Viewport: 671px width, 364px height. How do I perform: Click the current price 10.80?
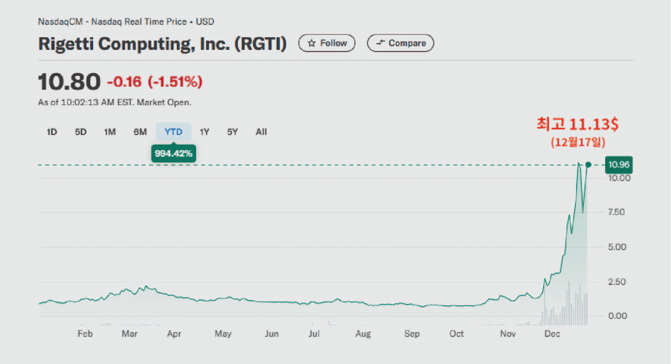pos(70,81)
